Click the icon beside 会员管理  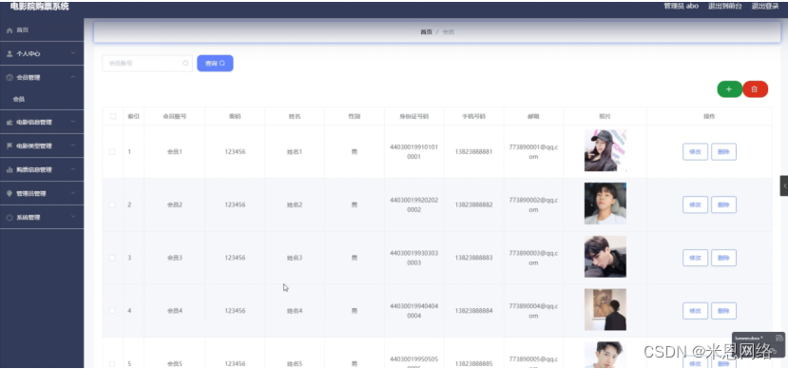tap(10, 77)
